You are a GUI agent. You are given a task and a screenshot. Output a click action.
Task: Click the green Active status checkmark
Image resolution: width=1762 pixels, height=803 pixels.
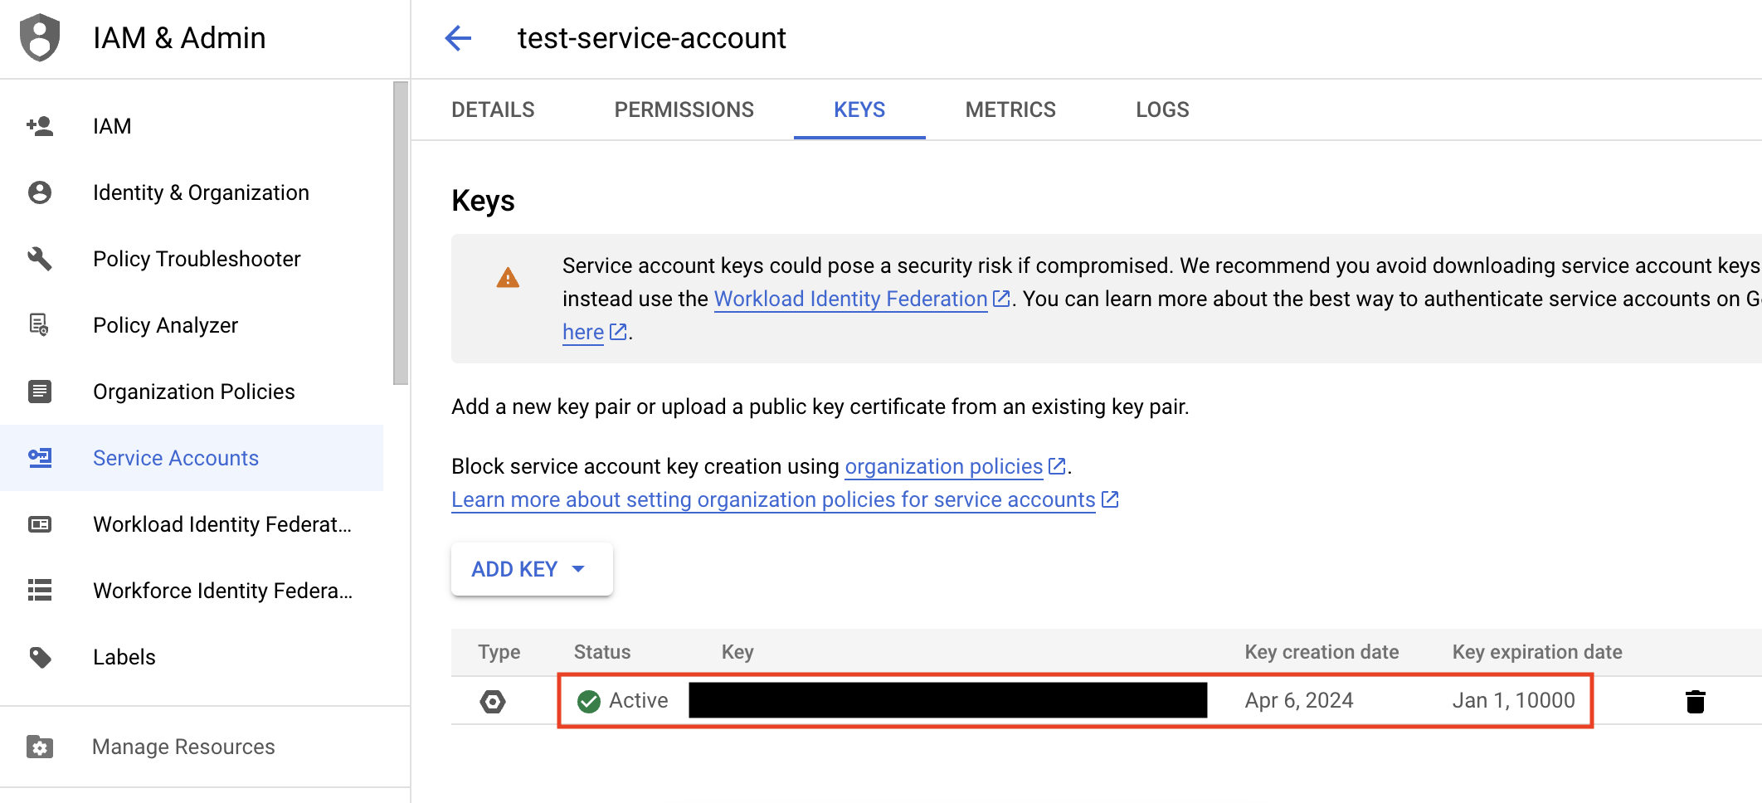tap(589, 702)
